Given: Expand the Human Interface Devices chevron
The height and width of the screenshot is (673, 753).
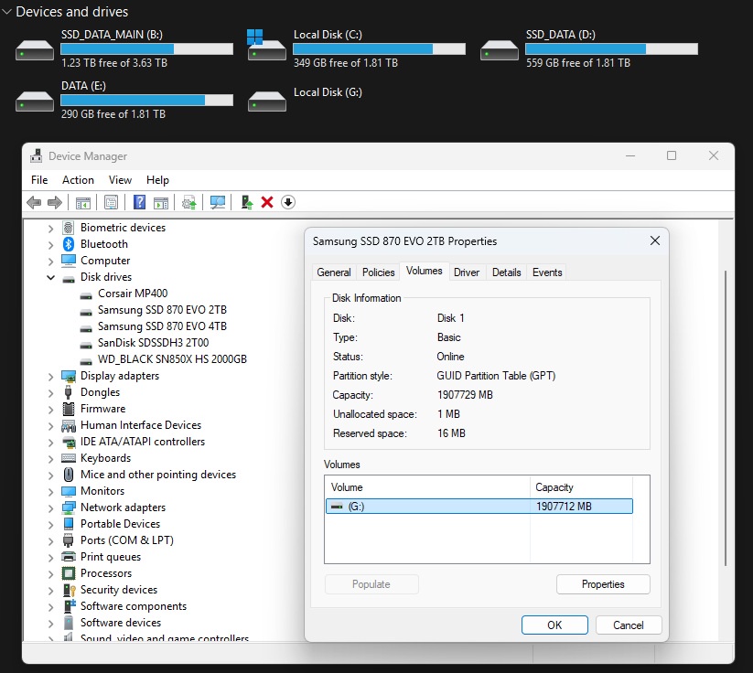Looking at the screenshot, I should [50, 426].
